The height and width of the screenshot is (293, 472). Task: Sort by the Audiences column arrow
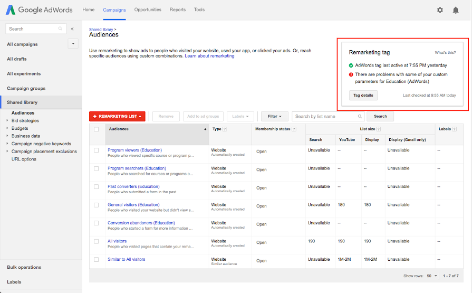(205, 129)
